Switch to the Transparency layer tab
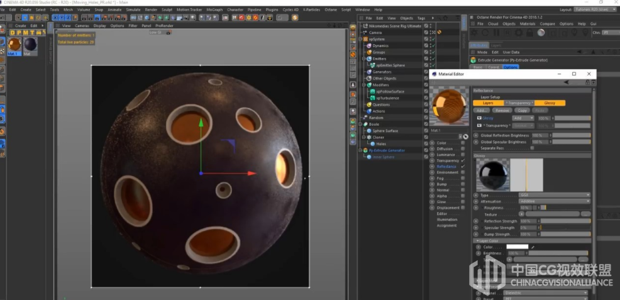This screenshot has height=300, width=620. click(x=519, y=103)
